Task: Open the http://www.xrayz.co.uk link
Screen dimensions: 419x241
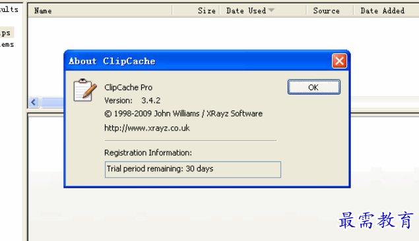Action: pos(147,128)
